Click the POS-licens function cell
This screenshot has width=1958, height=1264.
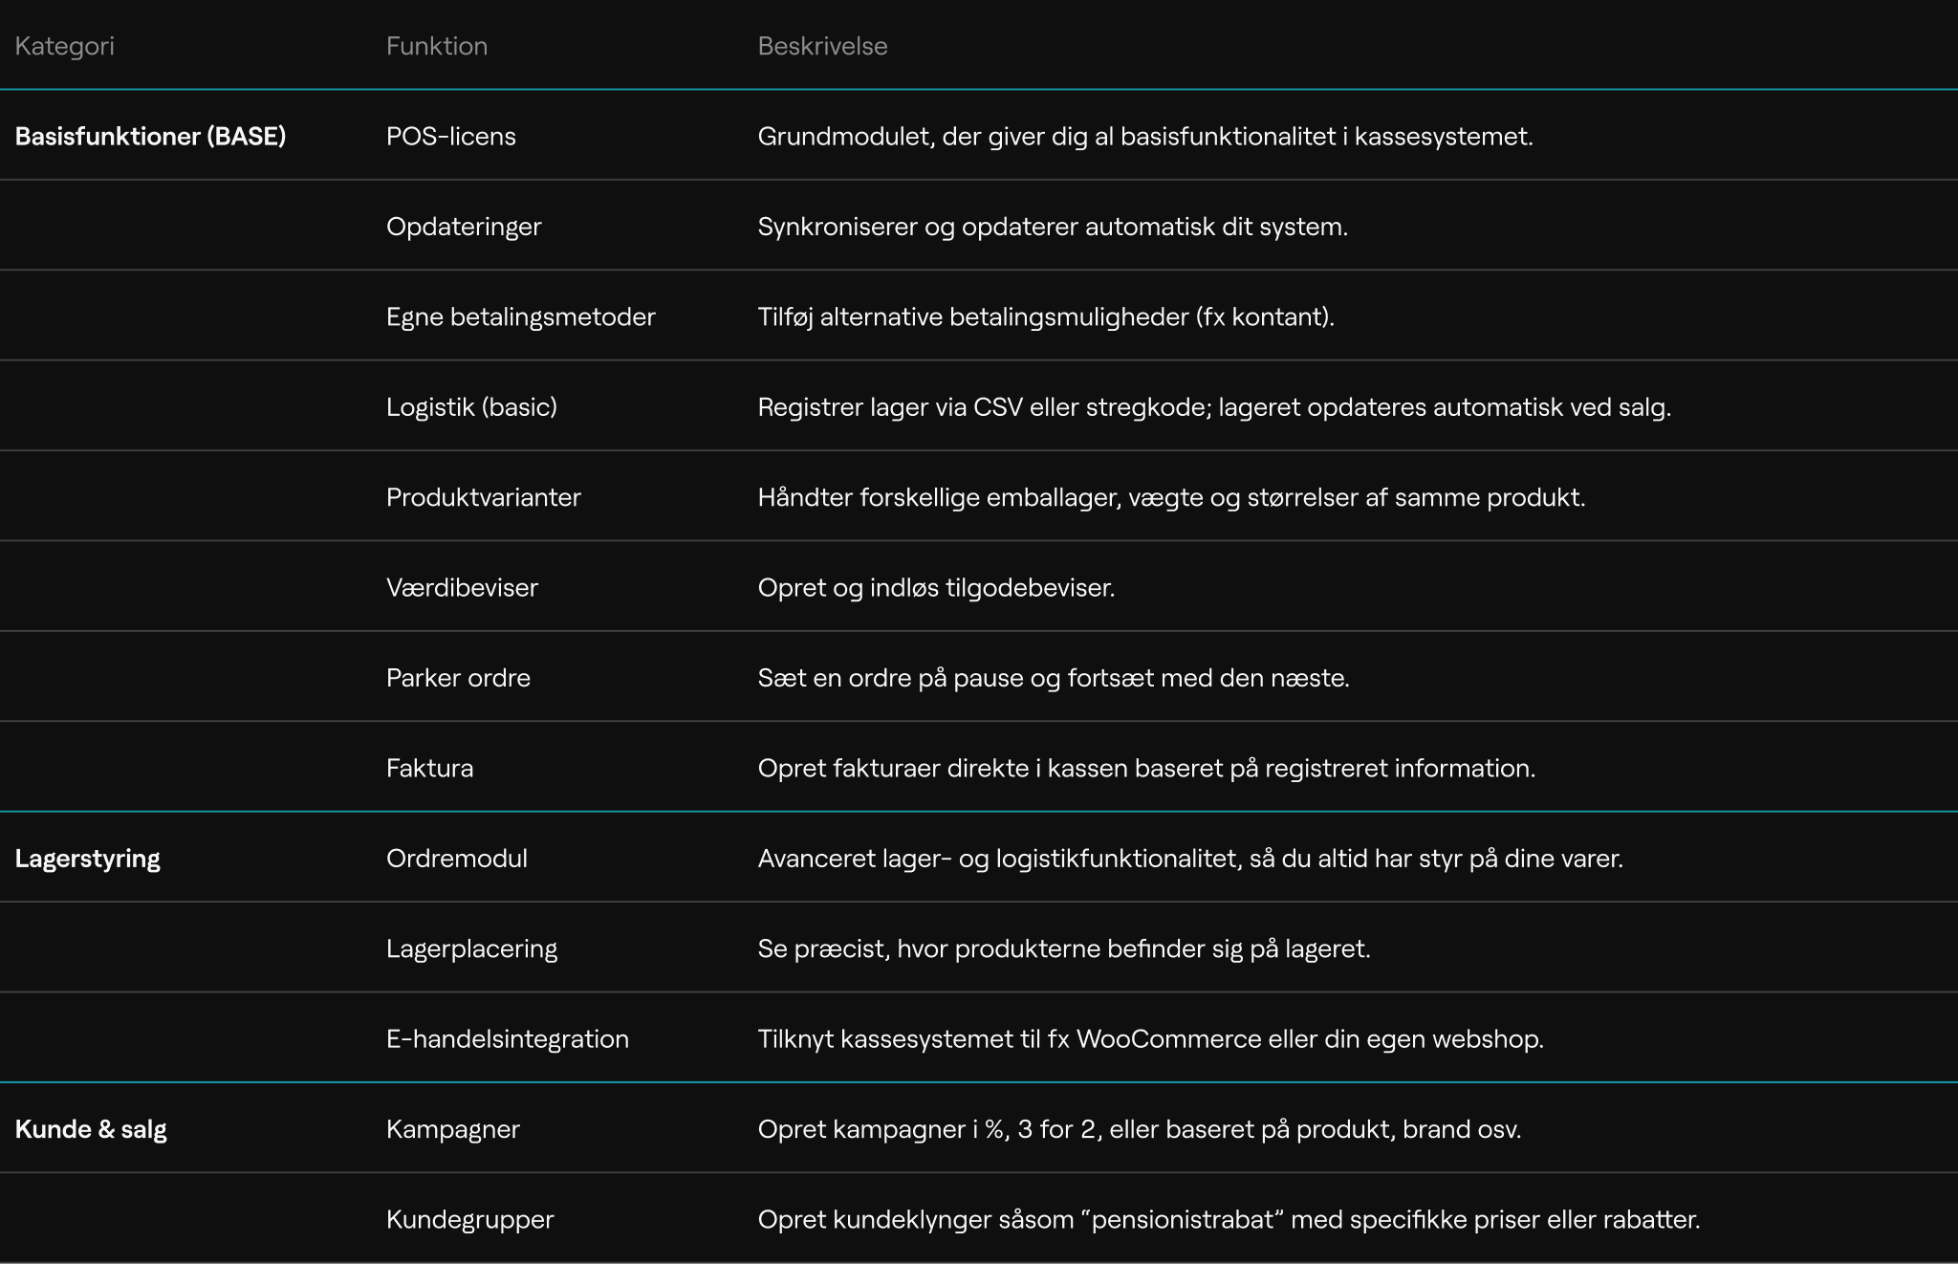tap(450, 136)
